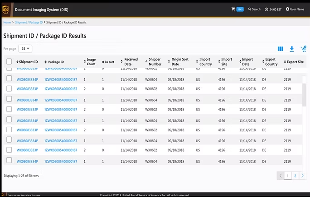Click Shipment ID / Package ID Results breadcrumb
This screenshot has width=310, height=197.
(x=66, y=22)
